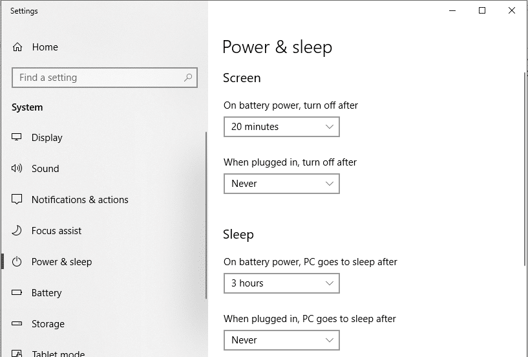528x357 pixels.
Task: Click the search magnifier icon
Action: pyautogui.click(x=188, y=78)
